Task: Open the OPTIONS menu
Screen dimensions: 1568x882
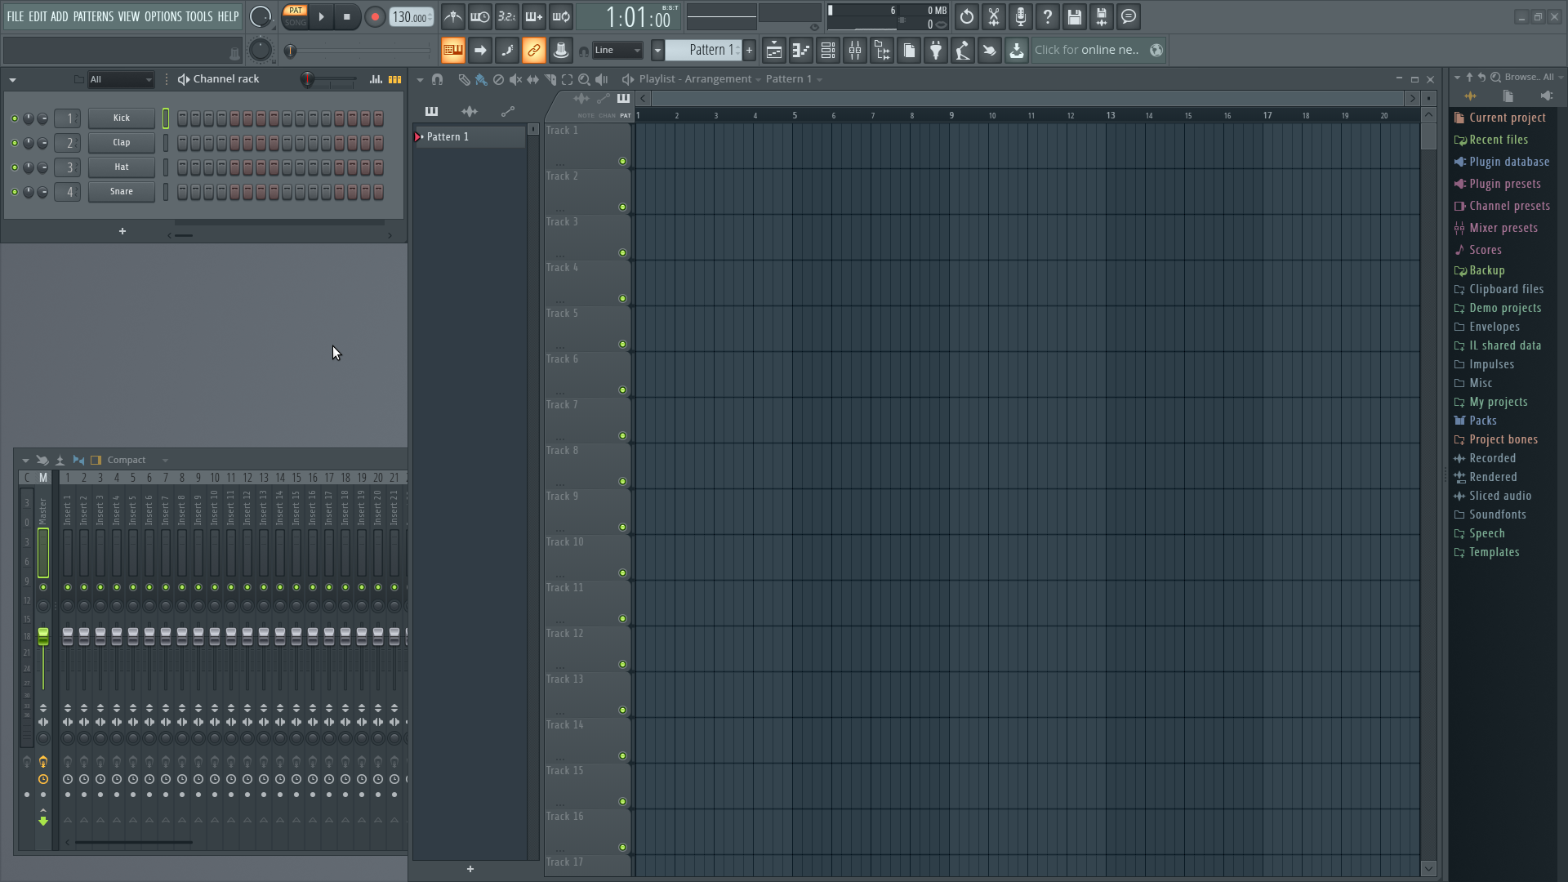Action: pos(162,16)
